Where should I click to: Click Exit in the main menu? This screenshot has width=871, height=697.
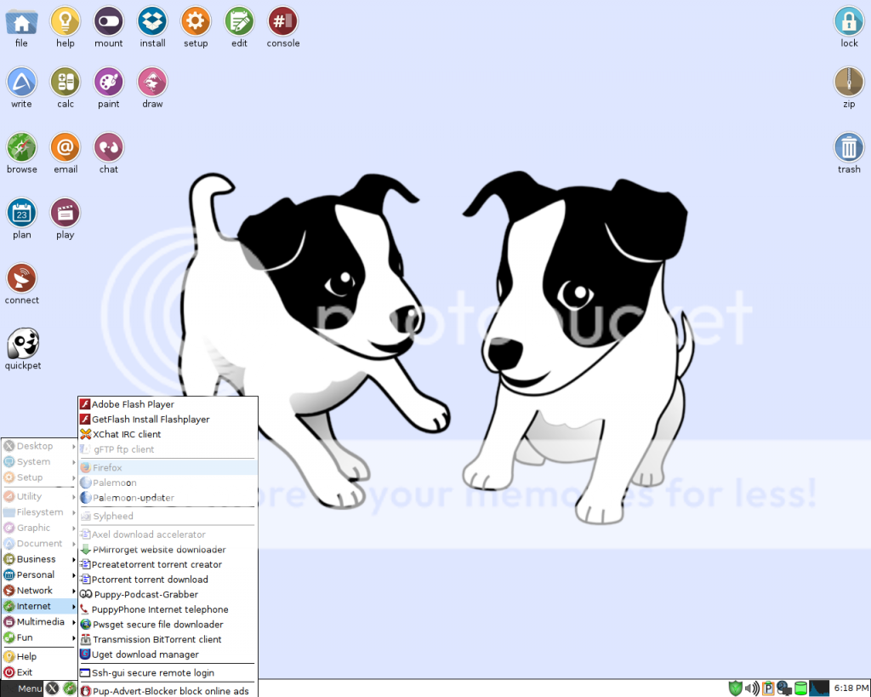tap(25, 672)
